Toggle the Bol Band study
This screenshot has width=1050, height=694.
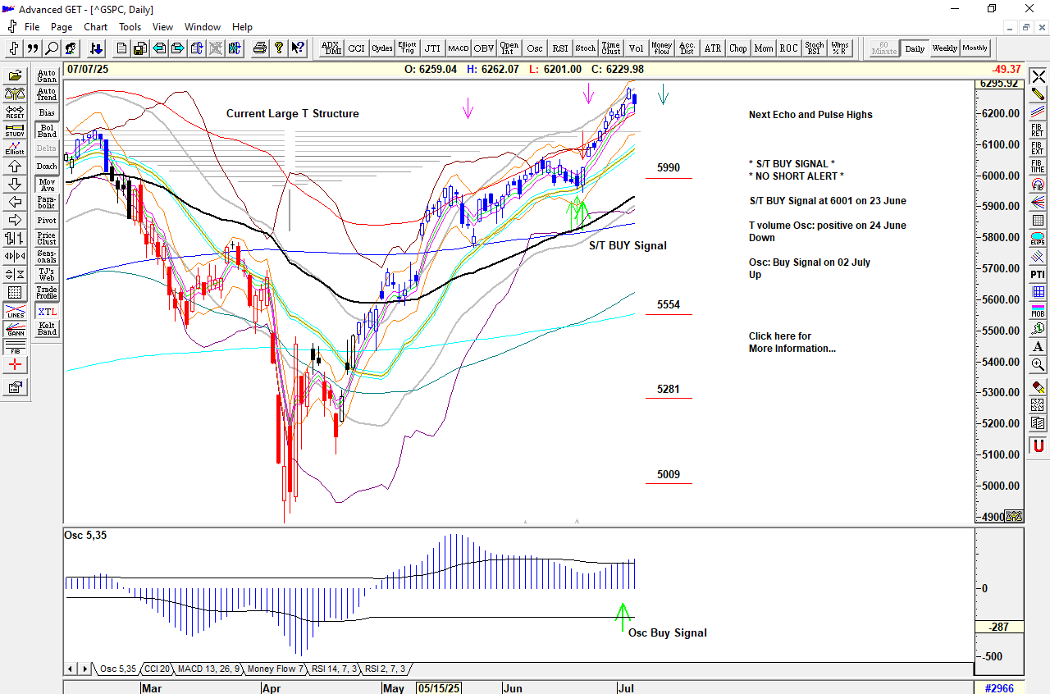(47, 130)
